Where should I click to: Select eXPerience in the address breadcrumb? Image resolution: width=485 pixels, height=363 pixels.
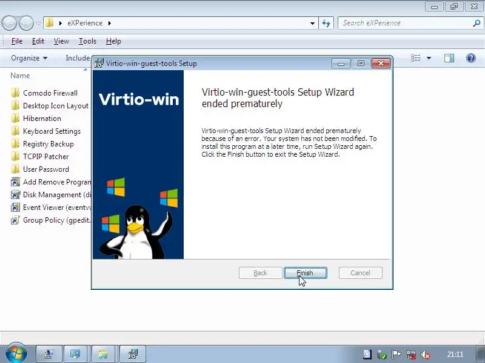click(x=85, y=23)
